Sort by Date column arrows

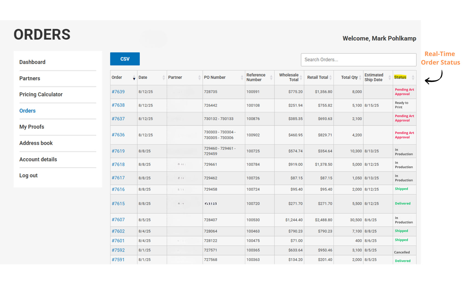[164, 78]
